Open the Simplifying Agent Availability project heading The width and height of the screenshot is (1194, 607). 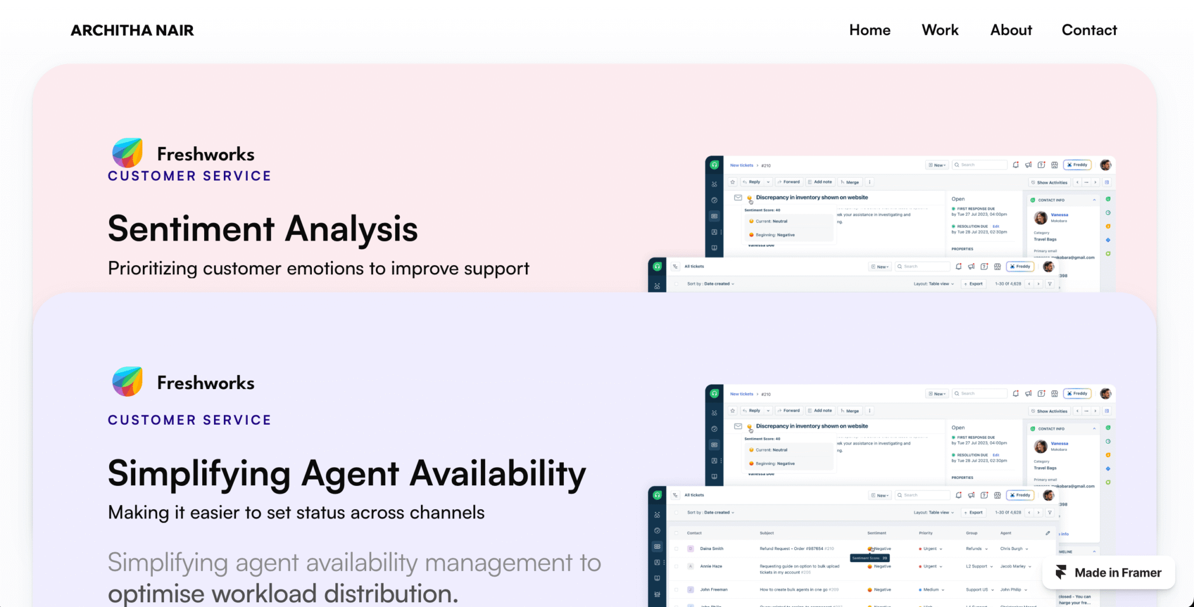pyautogui.click(x=347, y=473)
